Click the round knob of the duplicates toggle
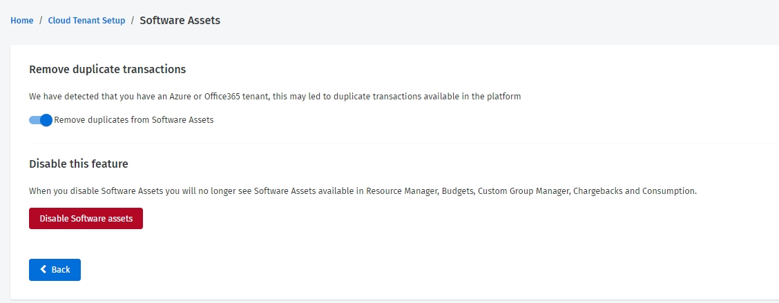 point(46,120)
